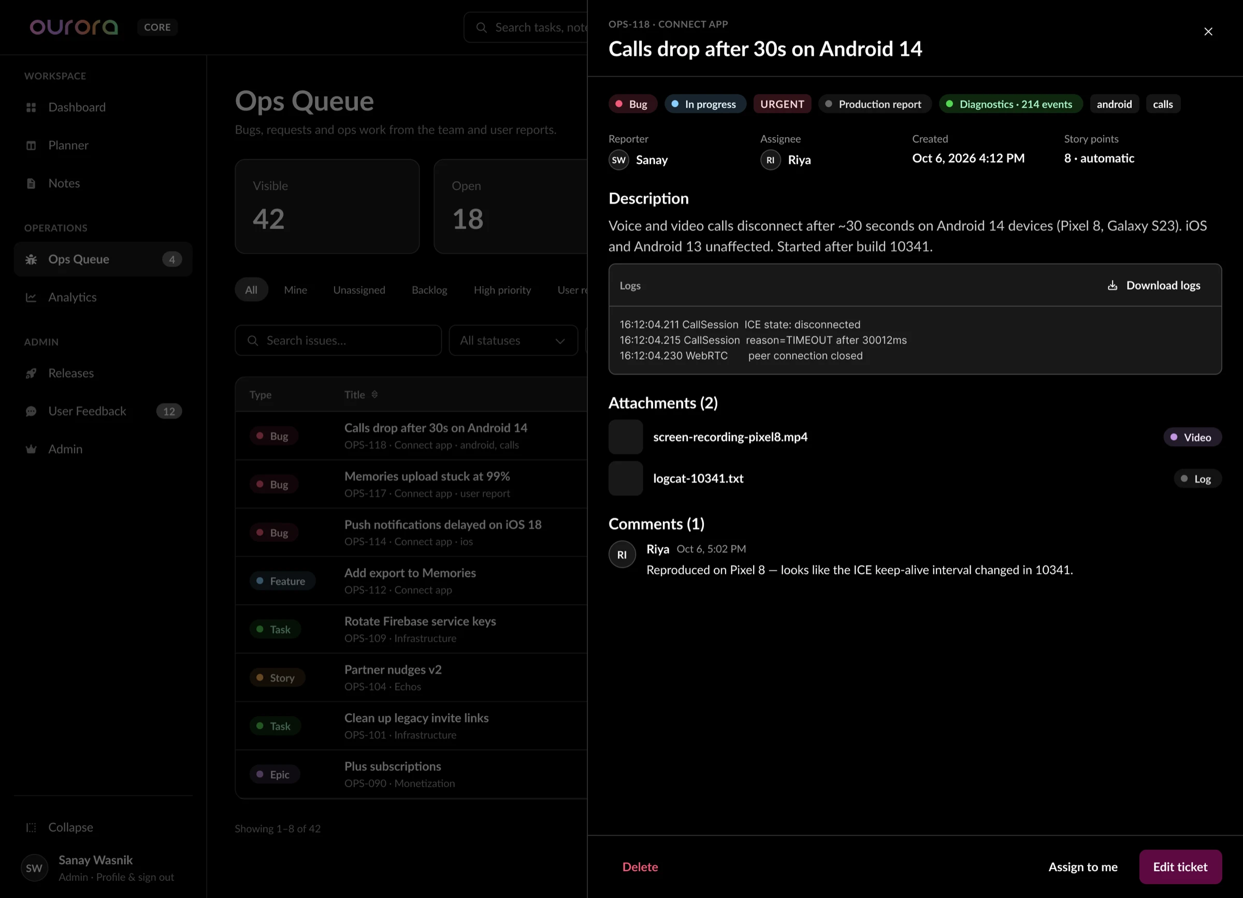Select the RI avatar of assignee Riya
1243x898 pixels.
tap(771, 160)
